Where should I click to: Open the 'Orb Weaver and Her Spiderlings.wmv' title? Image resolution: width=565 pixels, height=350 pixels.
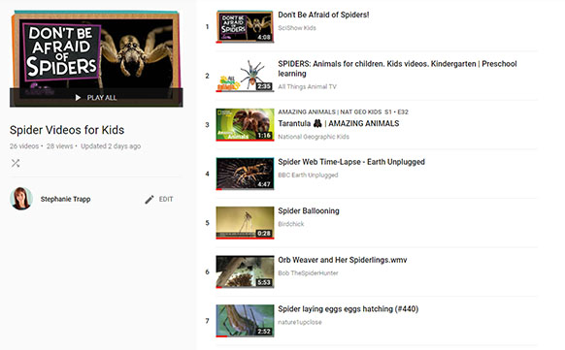pos(343,260)
